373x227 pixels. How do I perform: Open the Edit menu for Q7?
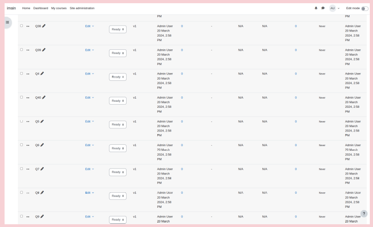(x=90, y=169)
